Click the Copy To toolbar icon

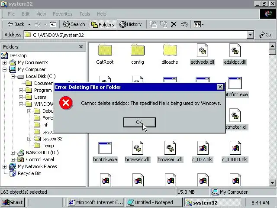pos(164,24)
